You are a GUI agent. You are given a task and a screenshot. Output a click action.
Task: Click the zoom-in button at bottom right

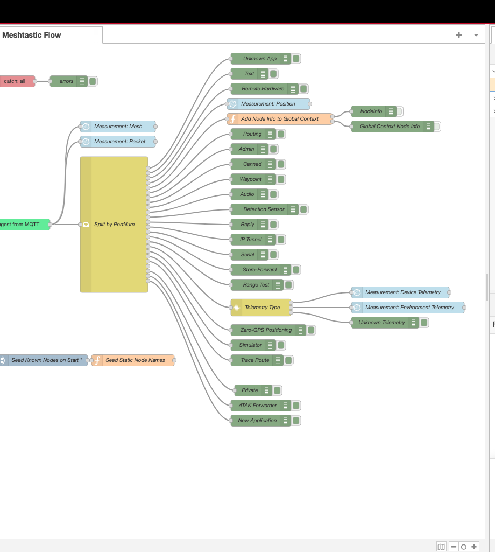click(x=474, y=546)
